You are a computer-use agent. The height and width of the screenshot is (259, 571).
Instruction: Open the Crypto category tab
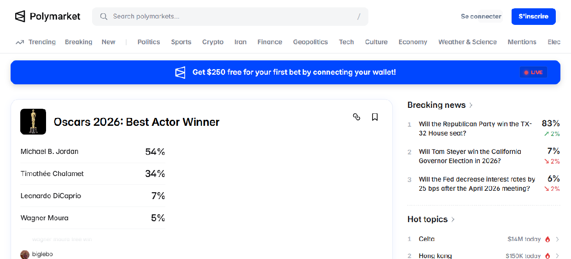213,42
